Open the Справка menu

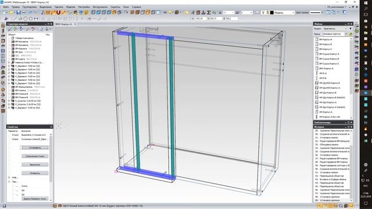(136, 7)
